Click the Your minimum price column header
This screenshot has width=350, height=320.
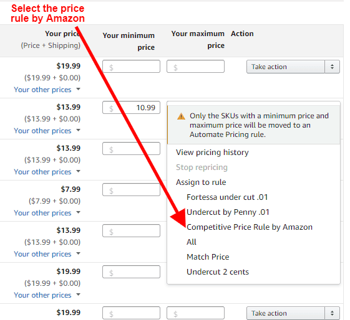129,41
